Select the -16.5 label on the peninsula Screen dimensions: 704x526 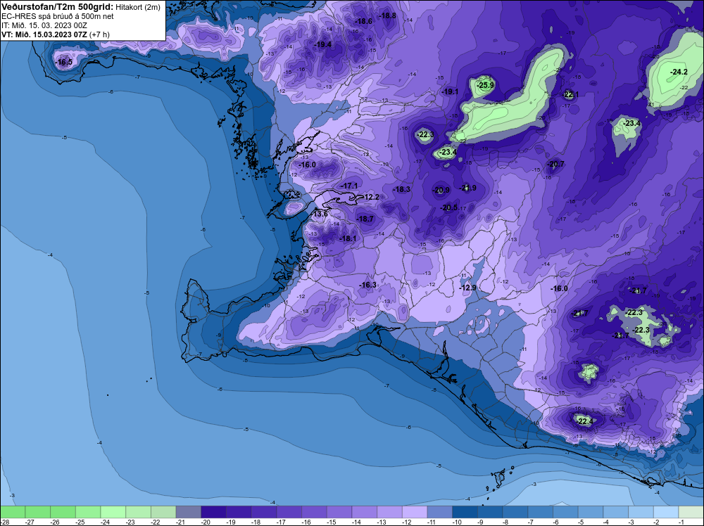tap(64, 63)
